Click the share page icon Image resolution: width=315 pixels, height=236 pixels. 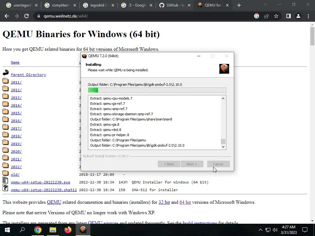click(x=266, y=16)
